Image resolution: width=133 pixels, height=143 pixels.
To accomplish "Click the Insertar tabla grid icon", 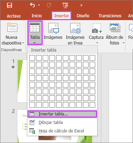I will (x=32, y=114).
